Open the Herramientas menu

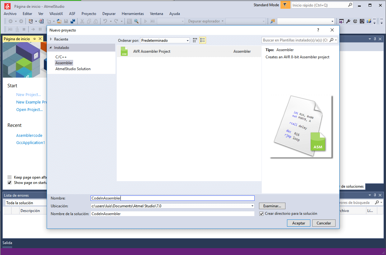tap(133, 14)
